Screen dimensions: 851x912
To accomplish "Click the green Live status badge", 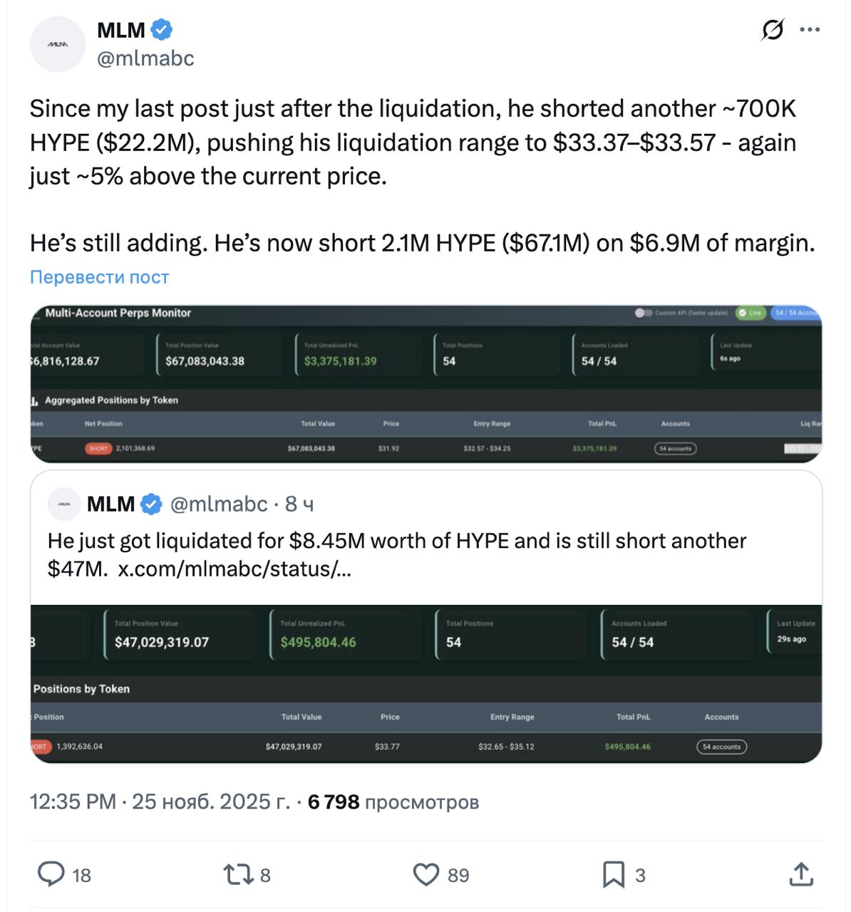I will [751, 313].
